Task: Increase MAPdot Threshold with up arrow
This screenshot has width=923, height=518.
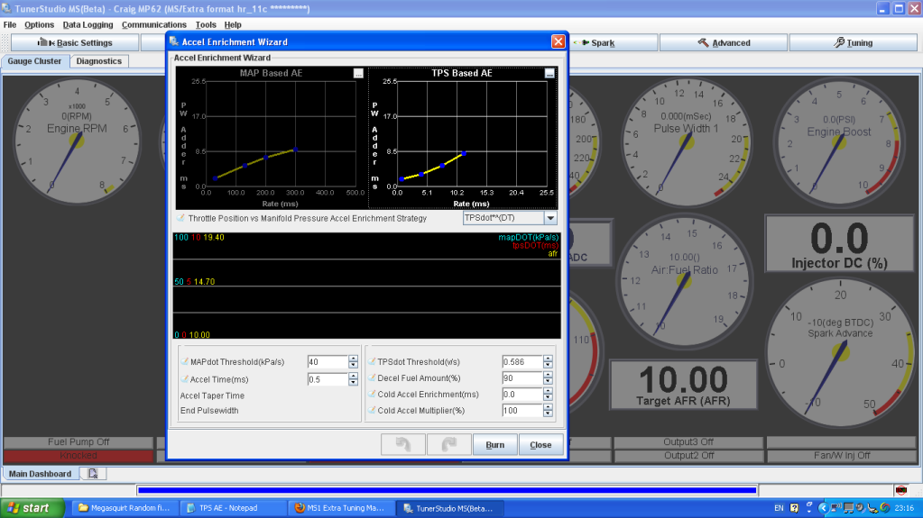Action: coord(353,359)
